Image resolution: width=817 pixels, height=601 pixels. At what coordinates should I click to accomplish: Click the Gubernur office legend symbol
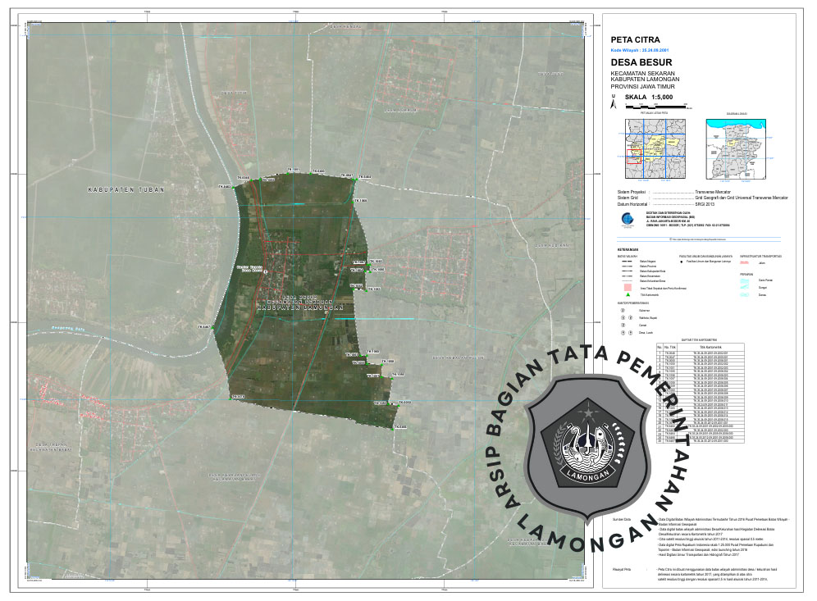click(x=623, y=311)
